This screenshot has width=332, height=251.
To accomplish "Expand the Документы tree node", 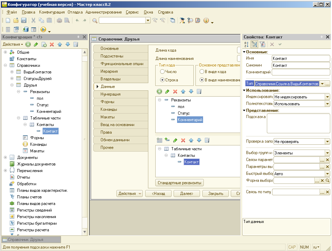I will click(6, 158).
